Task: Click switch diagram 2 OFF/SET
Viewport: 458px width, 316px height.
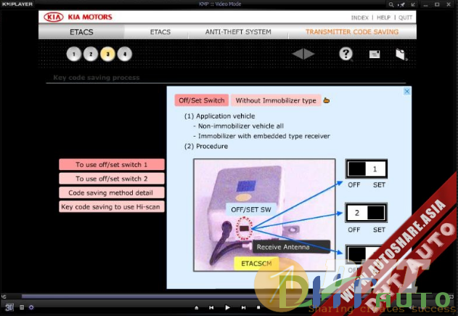Action: point(367,213)
